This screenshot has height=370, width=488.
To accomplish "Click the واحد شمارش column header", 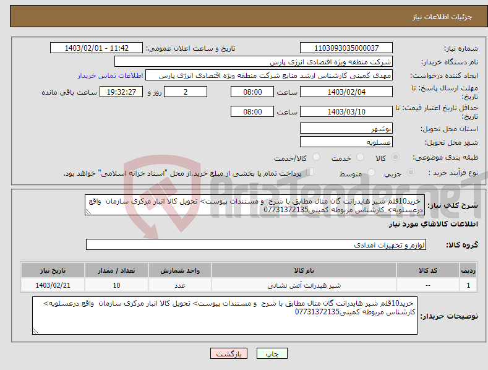I will 180,270.
